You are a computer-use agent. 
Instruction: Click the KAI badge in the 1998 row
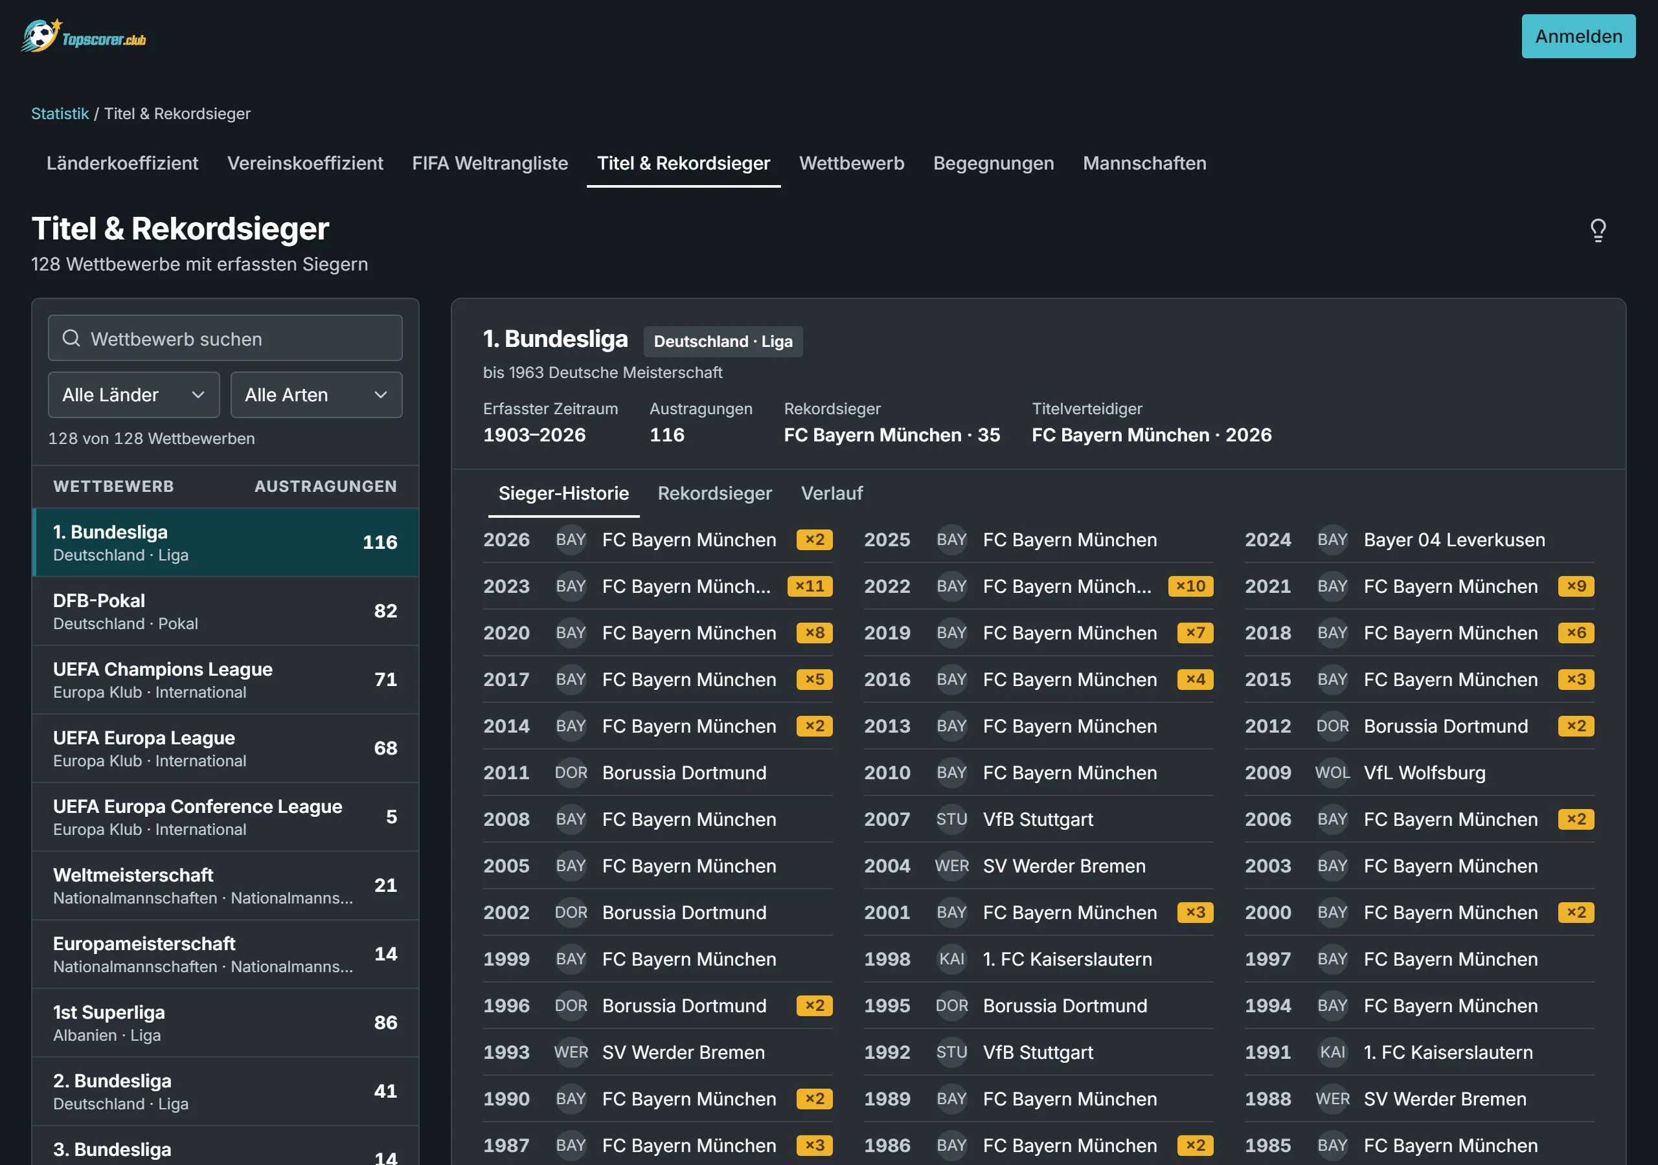tap(951, 959)
